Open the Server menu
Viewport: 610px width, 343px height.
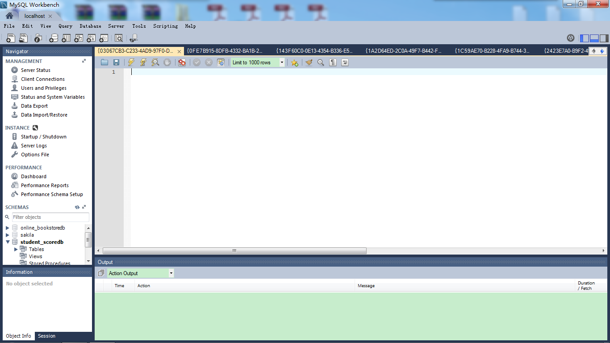116,26
